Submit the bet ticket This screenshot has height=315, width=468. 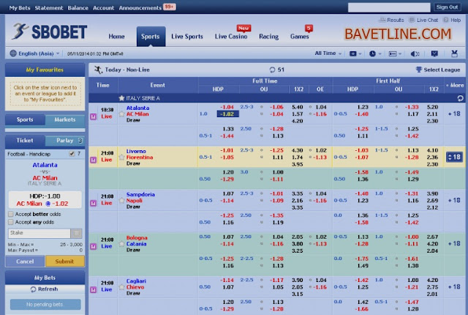tap(65, 262)
